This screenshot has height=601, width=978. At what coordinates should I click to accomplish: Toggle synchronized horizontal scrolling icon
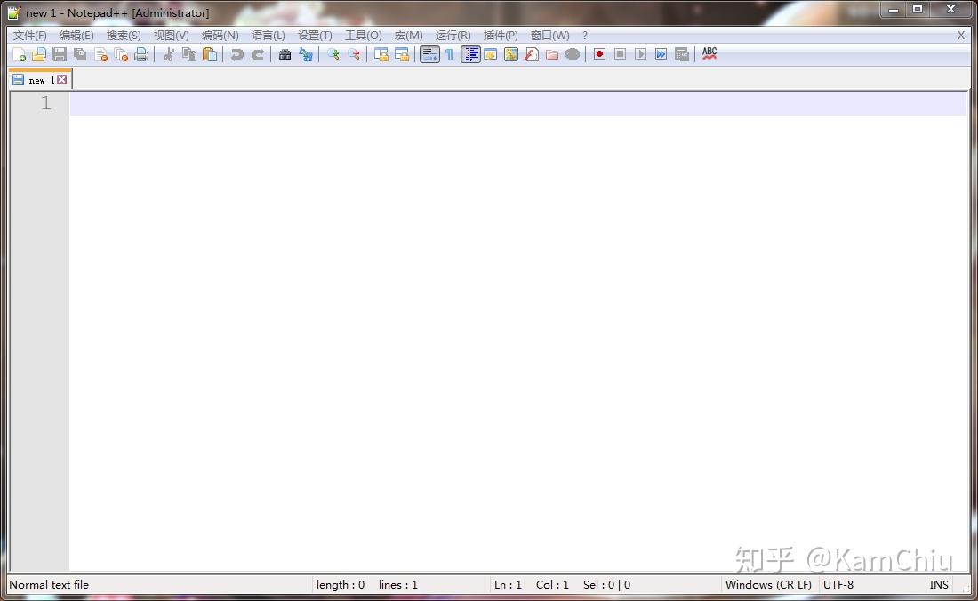pyautogui.click(x=402, y=54)
